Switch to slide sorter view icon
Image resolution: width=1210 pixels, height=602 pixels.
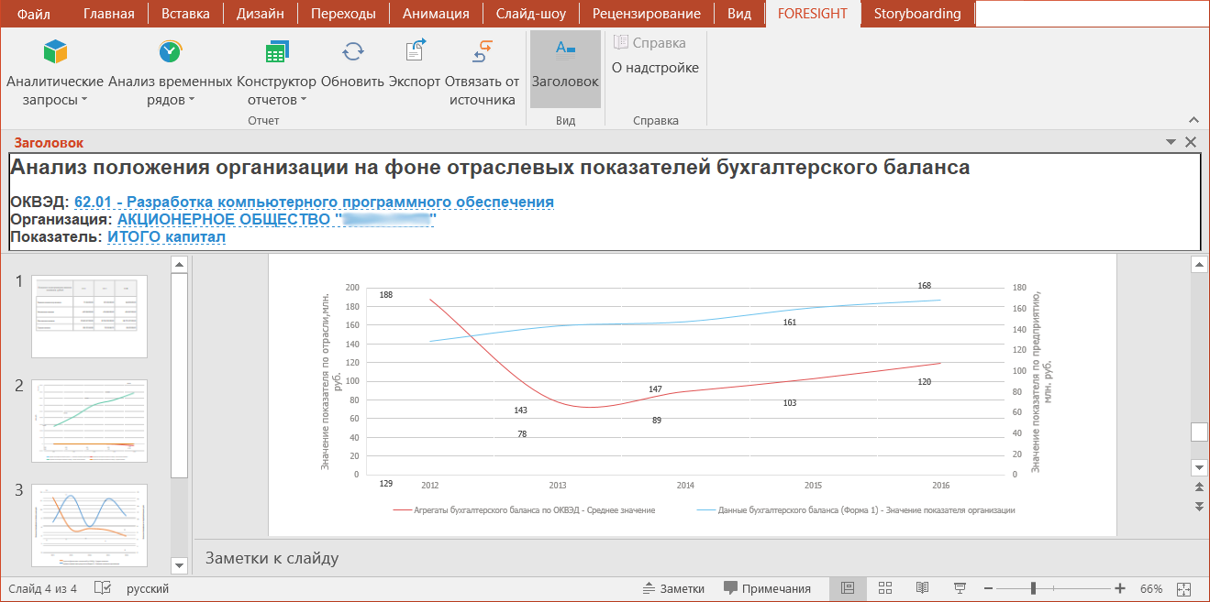tap(885, 588)
